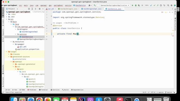The image size is (180, 101).
Task: Toggle the Maven tool window on the right stripe
Action: pyautogui.click(x=175, y=12)
